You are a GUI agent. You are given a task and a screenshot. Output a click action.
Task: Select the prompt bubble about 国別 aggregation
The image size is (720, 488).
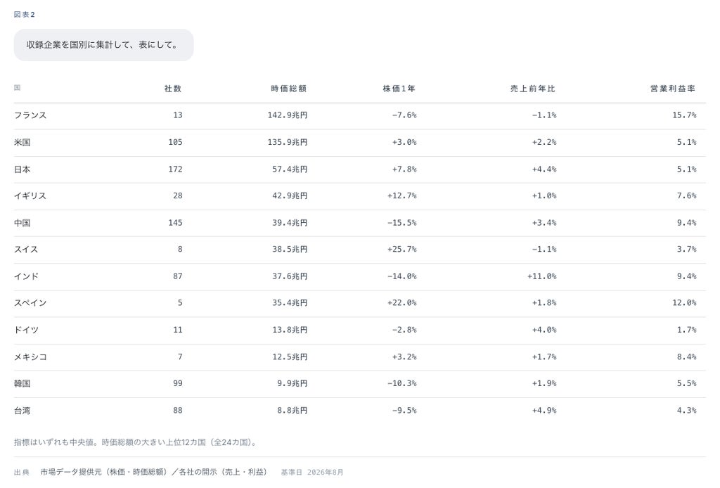pos(103,45)
